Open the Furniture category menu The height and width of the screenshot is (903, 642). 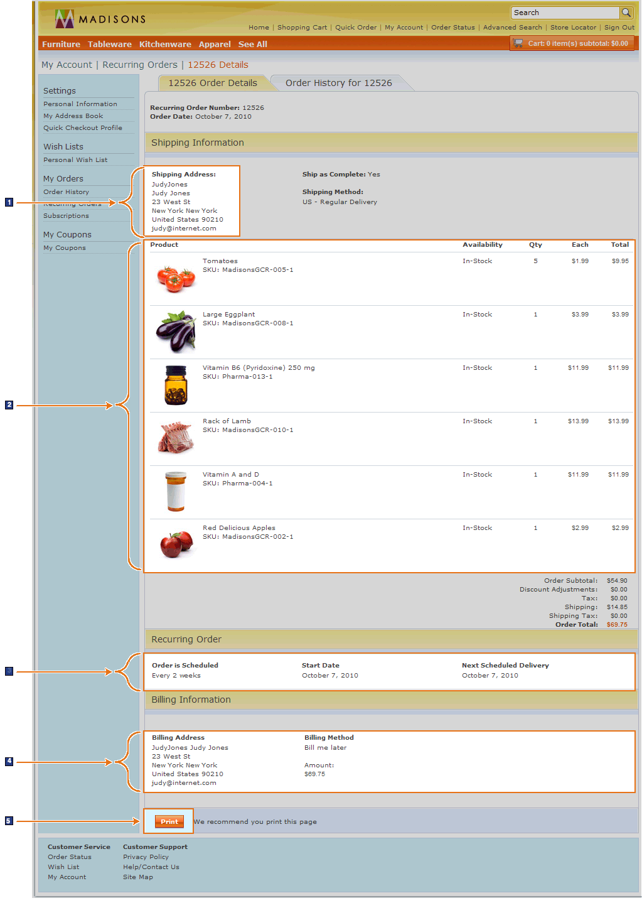(x=60, y=44)
